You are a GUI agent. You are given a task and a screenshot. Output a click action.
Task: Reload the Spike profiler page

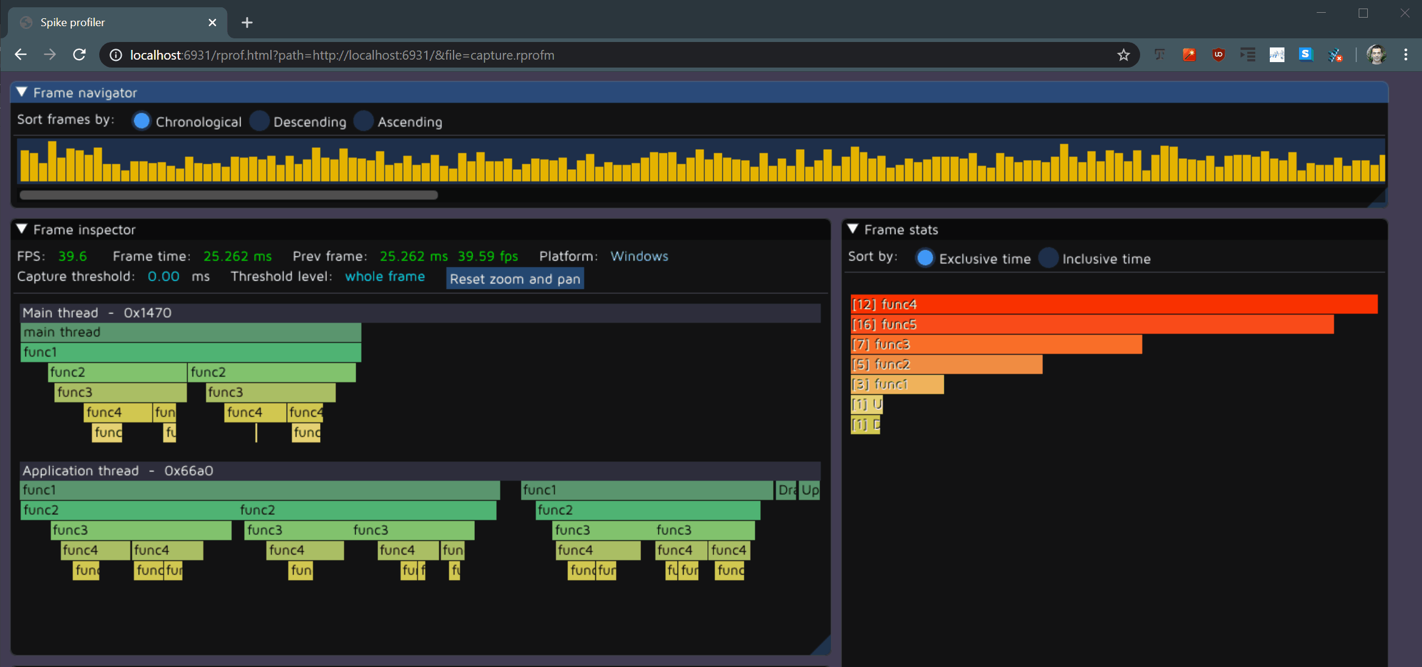(79, 55)
